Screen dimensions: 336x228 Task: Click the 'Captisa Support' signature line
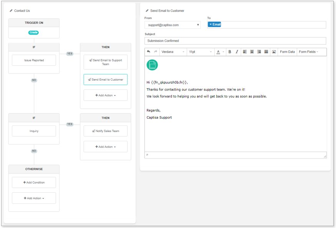pos(159,117)
